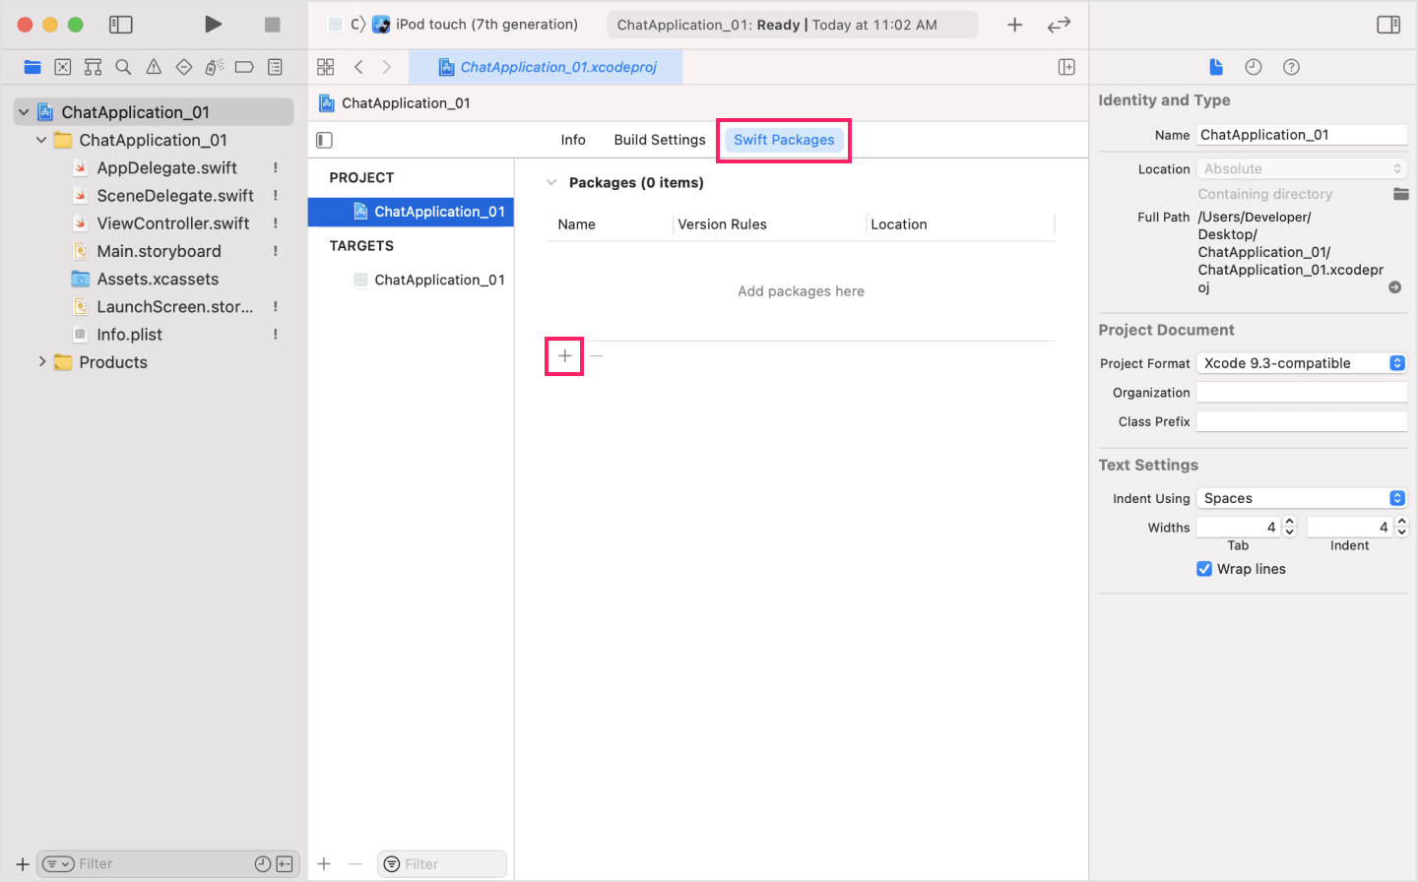Toggle the navigator sidebar

click(121, 25)
